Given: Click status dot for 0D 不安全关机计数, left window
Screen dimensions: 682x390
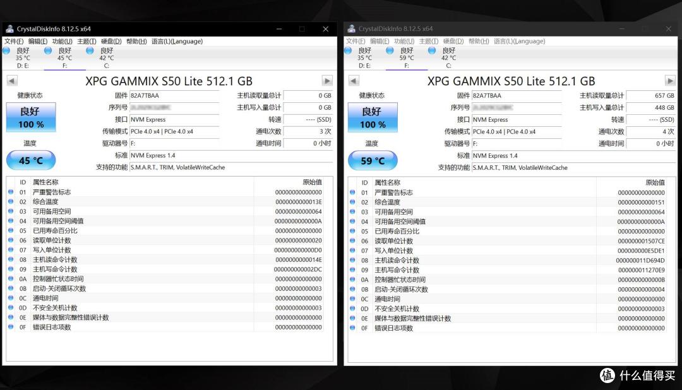Looking at the screenshot, I should tap(11, 307).
